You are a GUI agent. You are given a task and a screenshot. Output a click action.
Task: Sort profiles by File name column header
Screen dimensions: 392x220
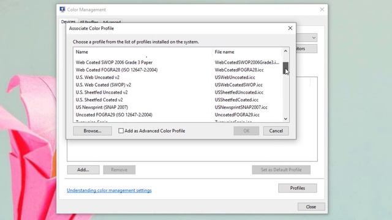225,52
